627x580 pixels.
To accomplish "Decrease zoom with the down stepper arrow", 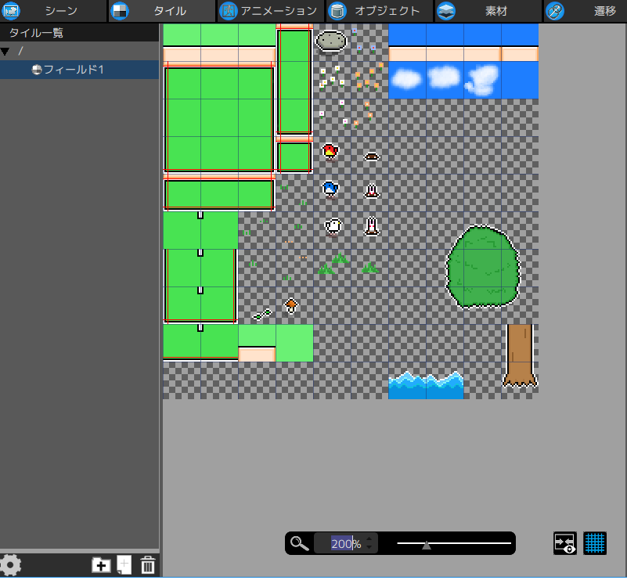I will click(x=369, y=548).
